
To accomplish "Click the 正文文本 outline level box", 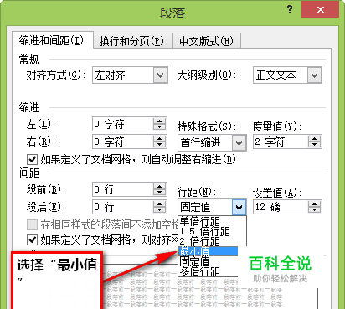I will tap(287, 75).
